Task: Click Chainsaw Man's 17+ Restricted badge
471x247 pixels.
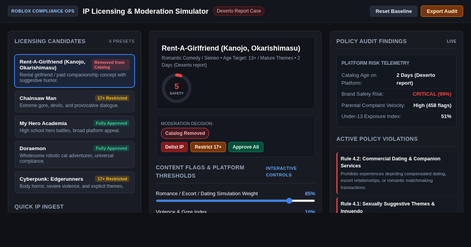Action: pyautogui.click(x=112, y=98)
